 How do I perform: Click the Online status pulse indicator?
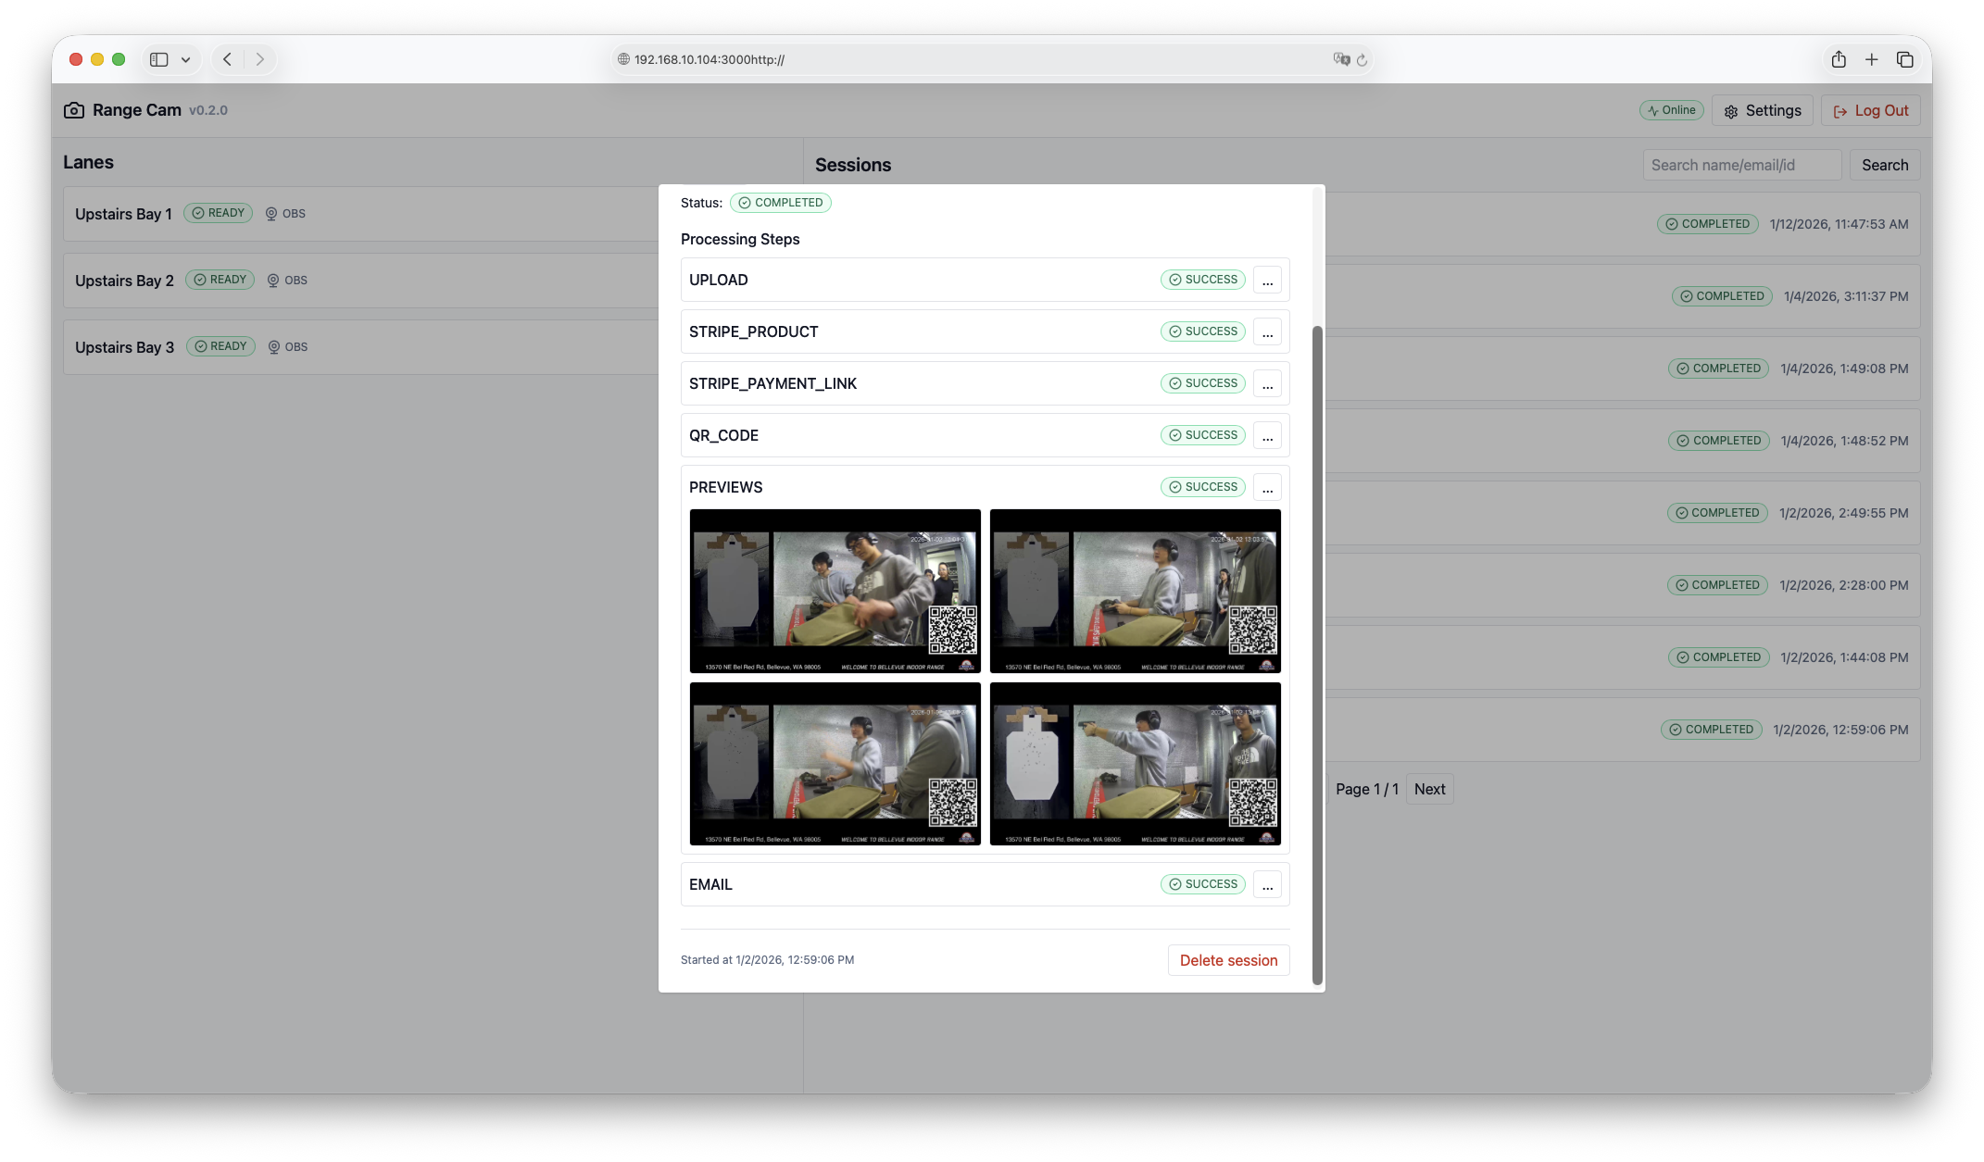tap(1653, 109)
